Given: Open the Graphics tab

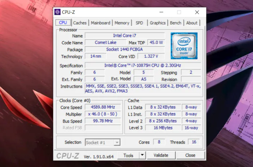Looking at the screenshot, I should (x=158, y=23).
